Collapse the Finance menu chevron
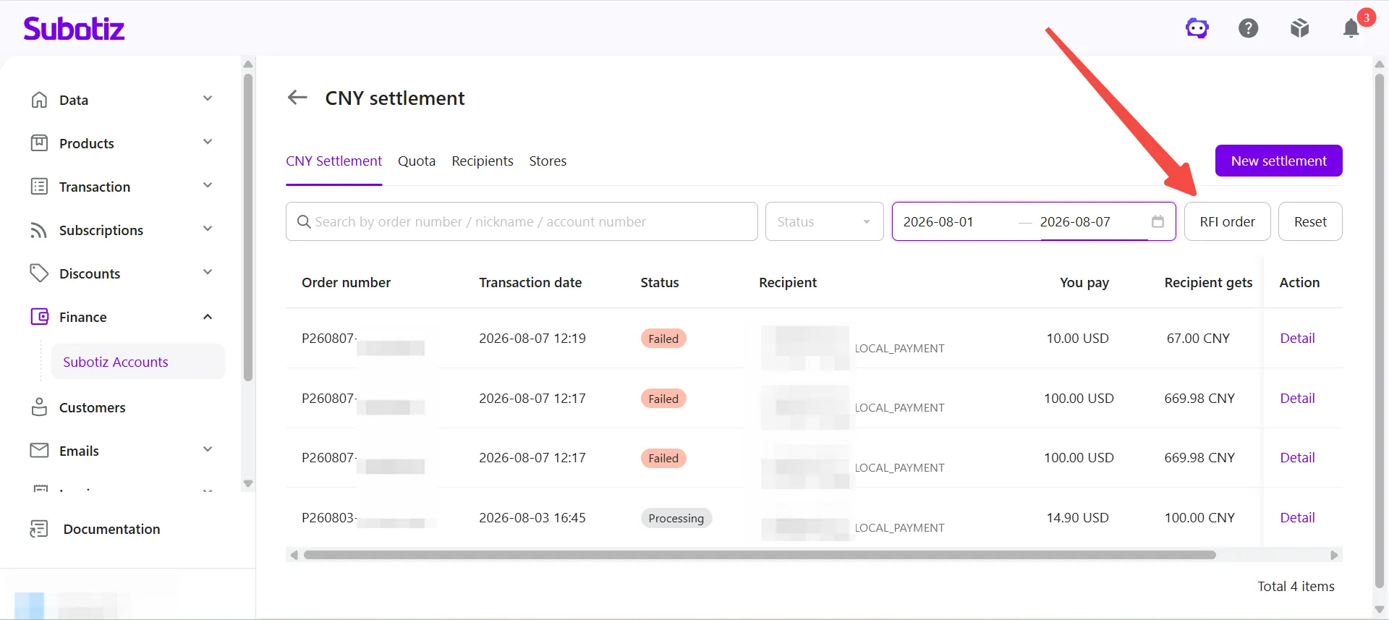The height and width of the screenshot is (620, 1389). [x=208, y=317]
